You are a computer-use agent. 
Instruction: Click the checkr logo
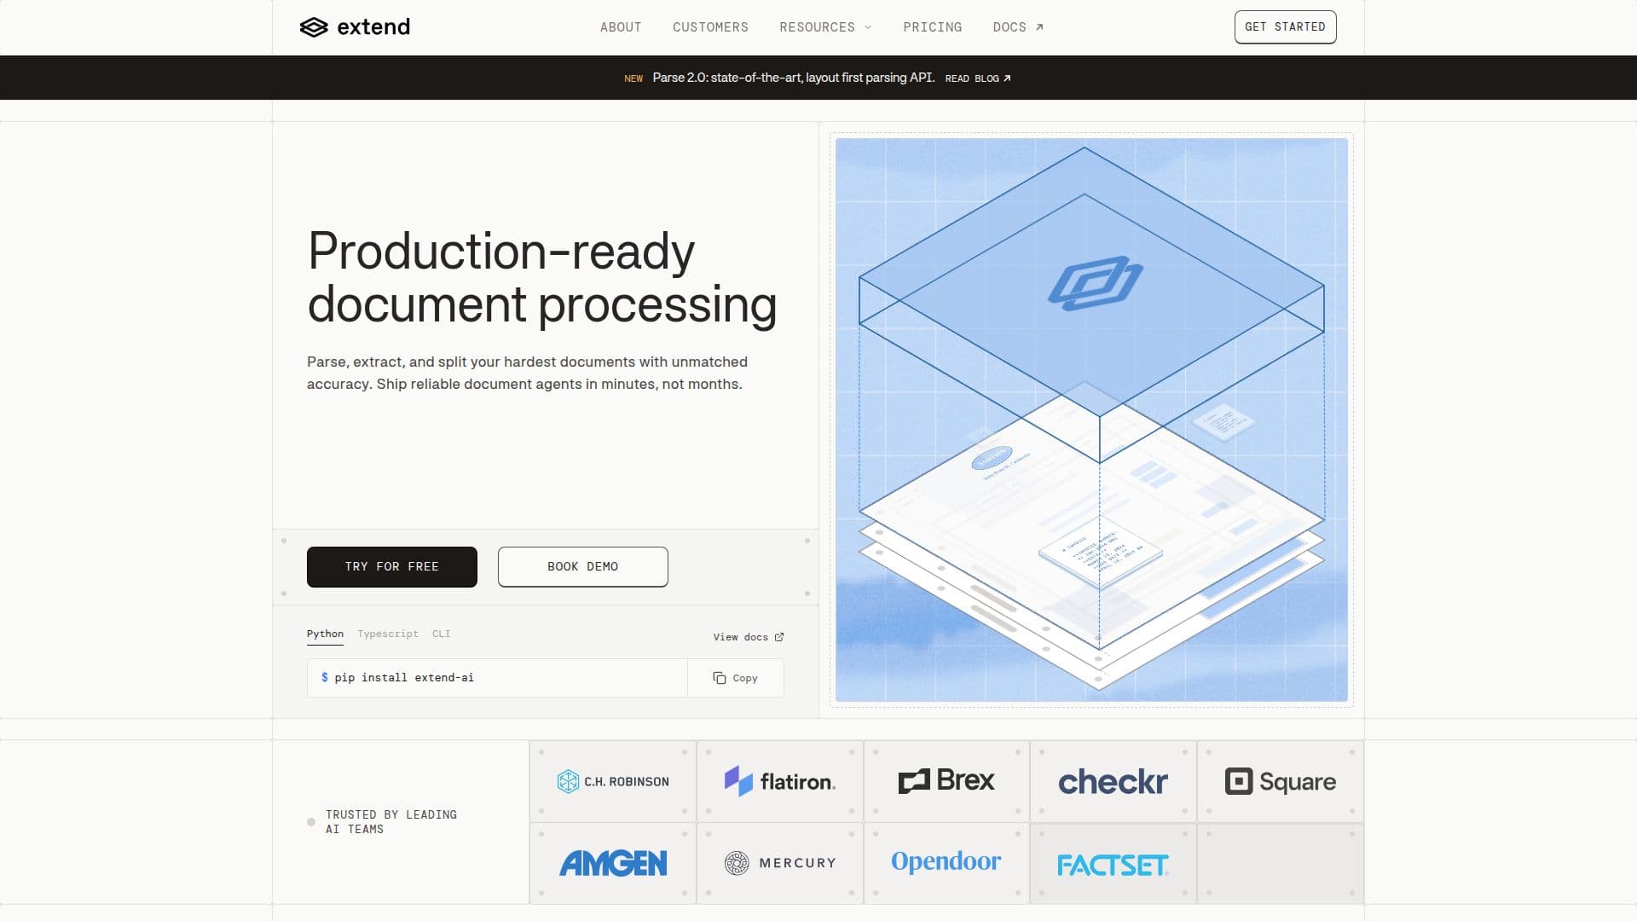point(1113,782)
